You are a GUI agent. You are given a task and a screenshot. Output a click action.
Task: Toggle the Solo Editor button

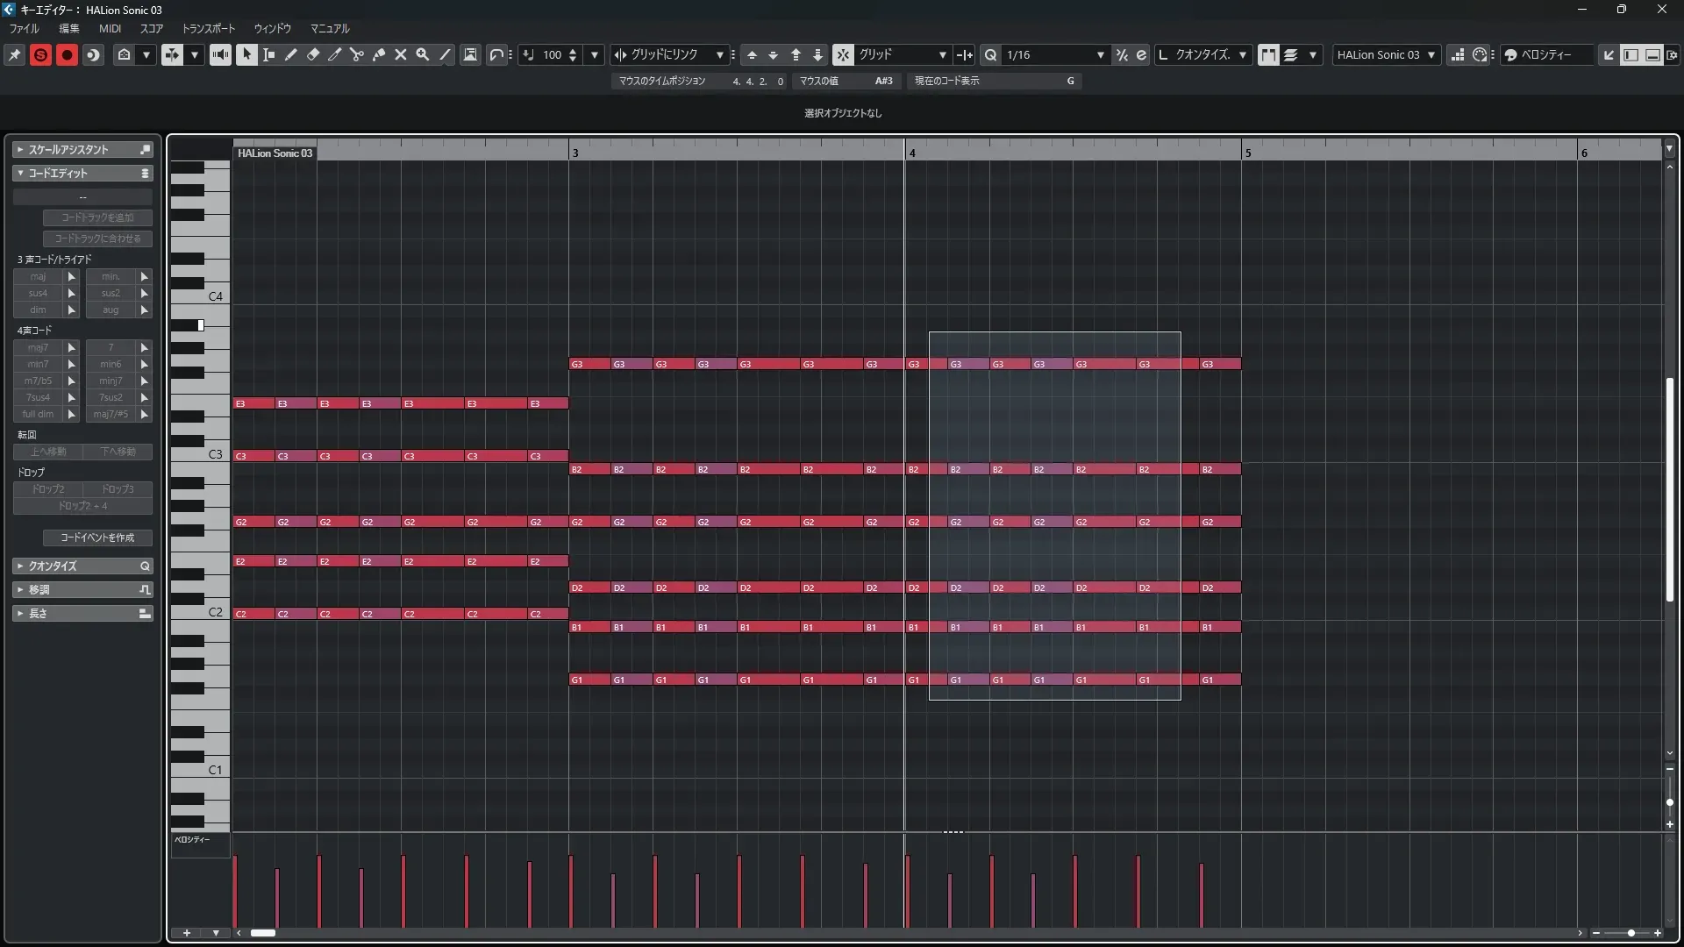[x=40, y=54]
